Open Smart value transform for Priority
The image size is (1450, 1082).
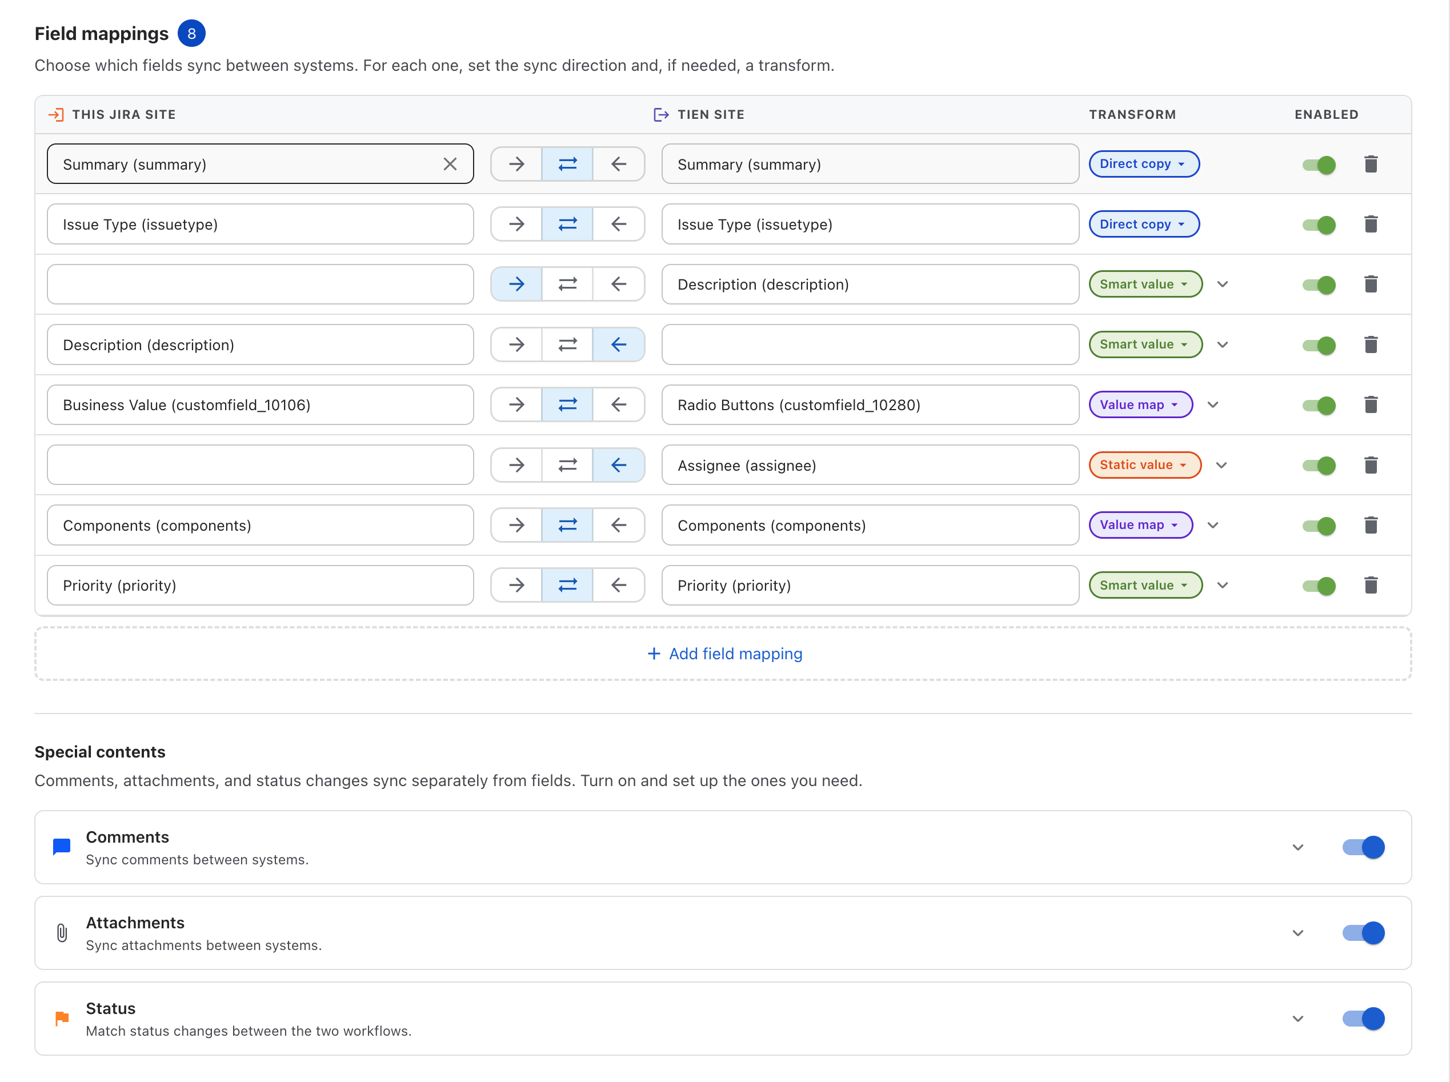(1145, 586)
